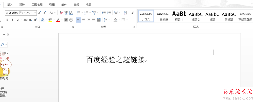Apply character shading with gray A icon

[x=66, y=20]
